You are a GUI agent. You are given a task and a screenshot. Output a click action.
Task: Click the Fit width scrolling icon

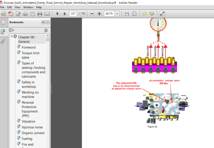click(127, 14)
